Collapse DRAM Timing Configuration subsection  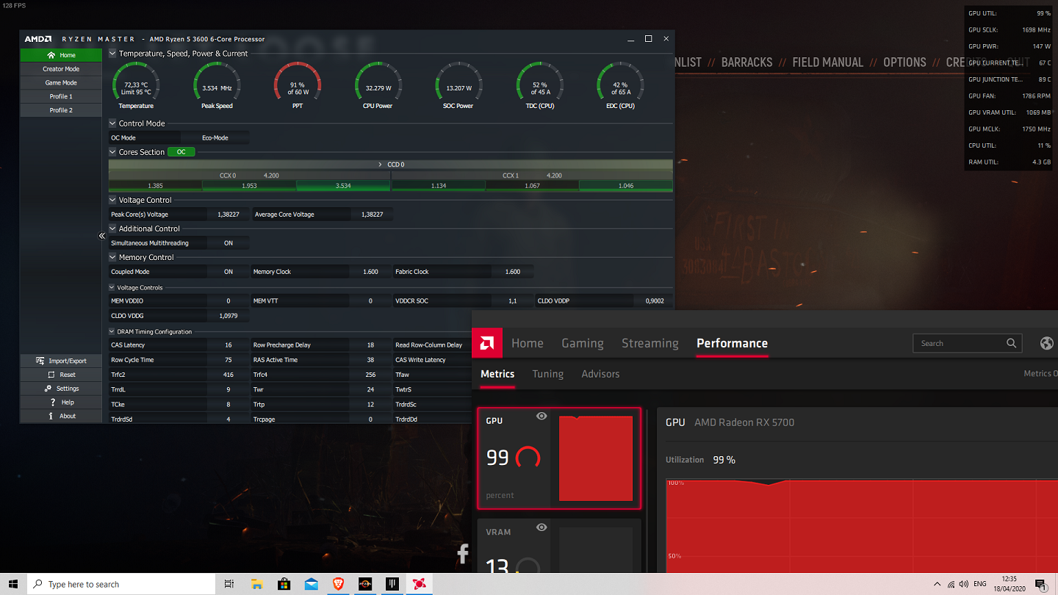coord(112,332)
